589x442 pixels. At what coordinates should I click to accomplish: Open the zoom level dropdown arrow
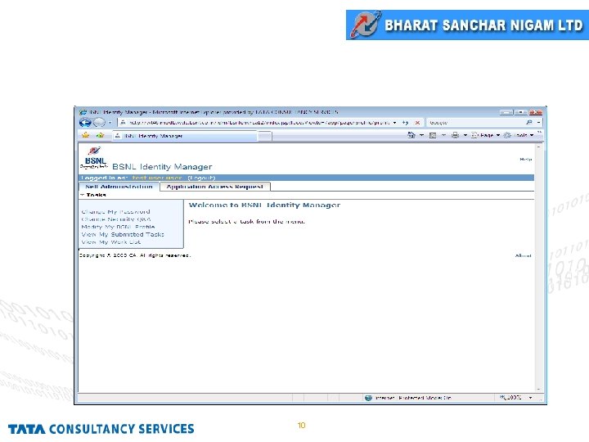point(530,398)
